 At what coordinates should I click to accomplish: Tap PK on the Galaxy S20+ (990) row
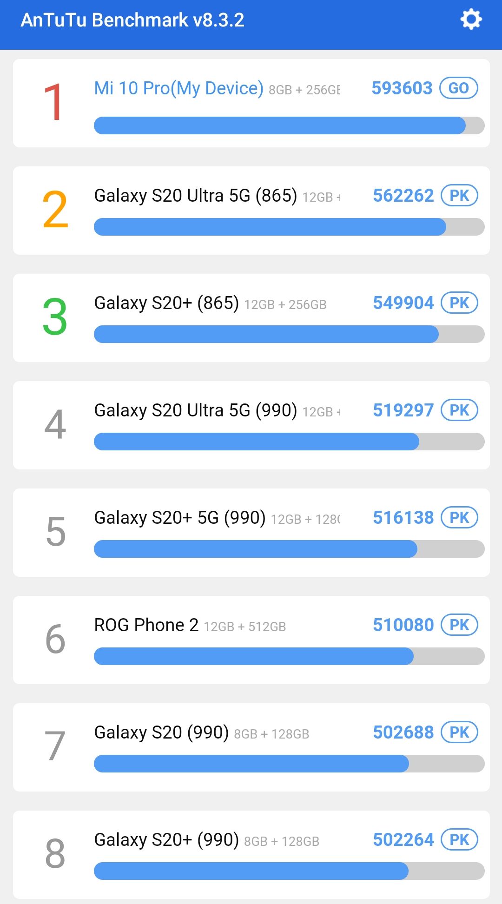point(459,840)
